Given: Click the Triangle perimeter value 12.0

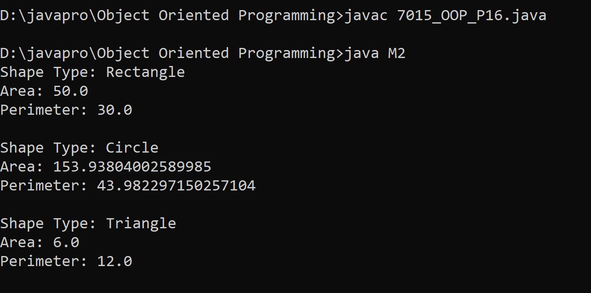Looking at the screenshot, I should coord(115,261).
